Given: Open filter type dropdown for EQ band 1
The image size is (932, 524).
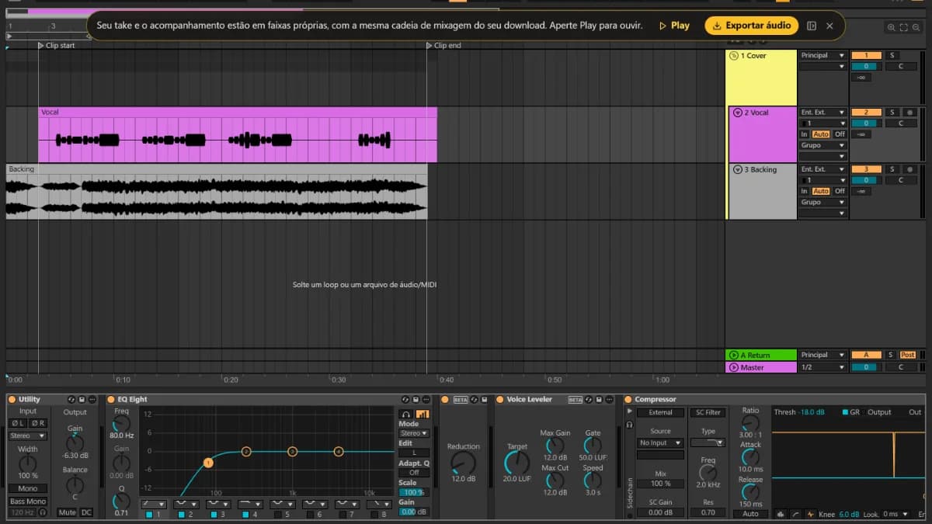Looking at the screenshot, I should click(154, 505).
